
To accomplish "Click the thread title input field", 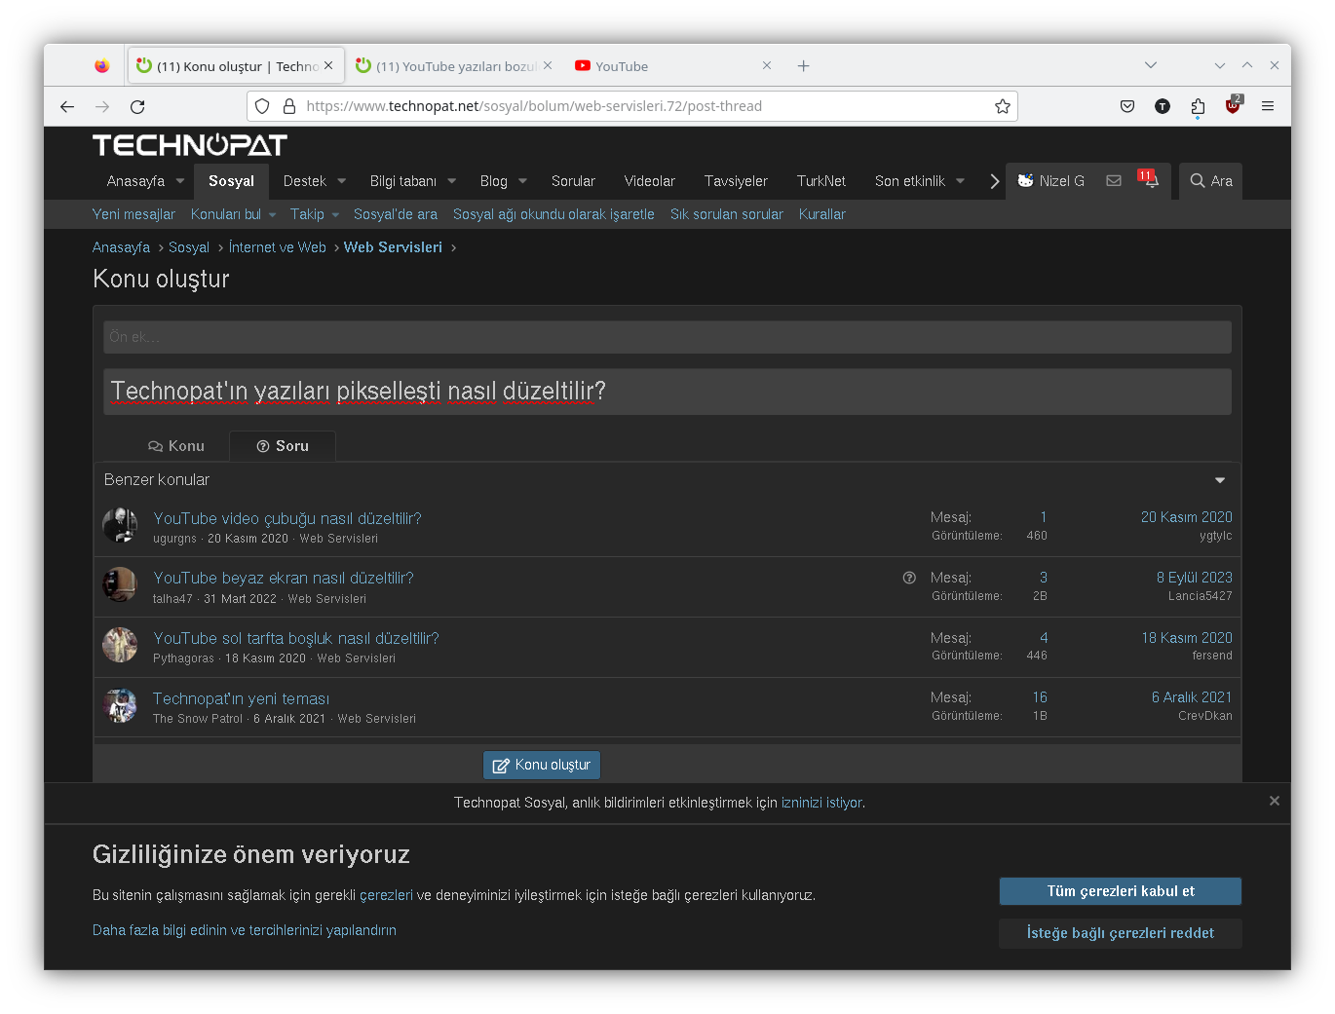I will coord(667,392).
